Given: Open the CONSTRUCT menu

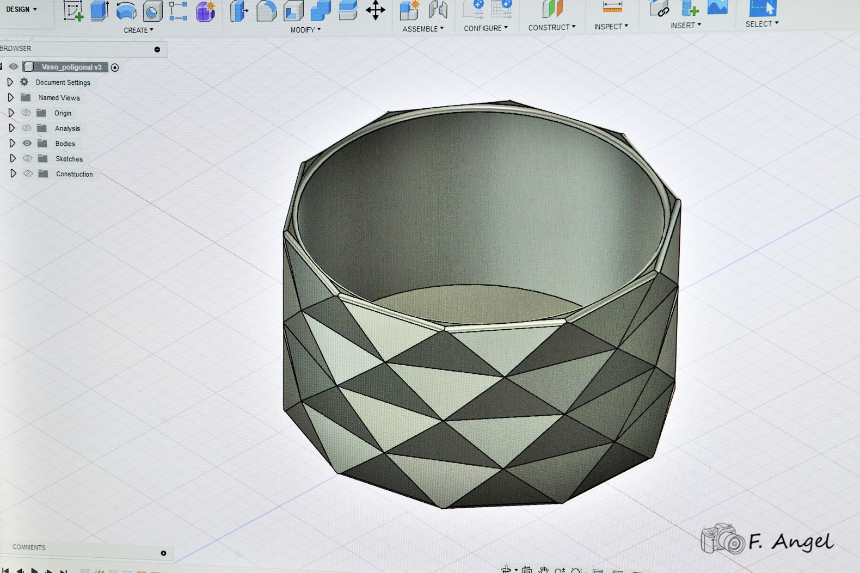Looking at the screenshot, I should 551,27.
